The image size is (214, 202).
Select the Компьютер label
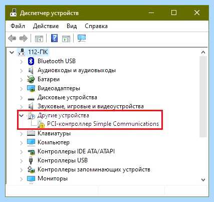pos(54,142)
